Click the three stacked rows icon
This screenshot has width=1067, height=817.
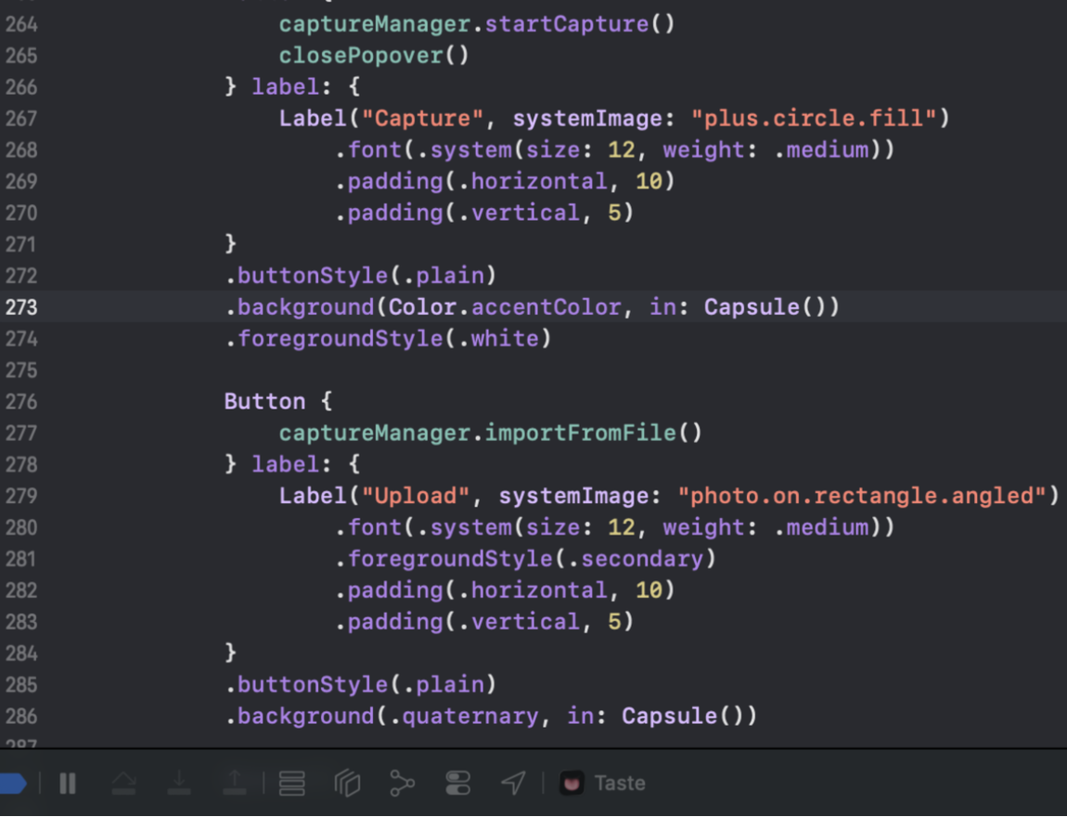(x=292, y=784)
